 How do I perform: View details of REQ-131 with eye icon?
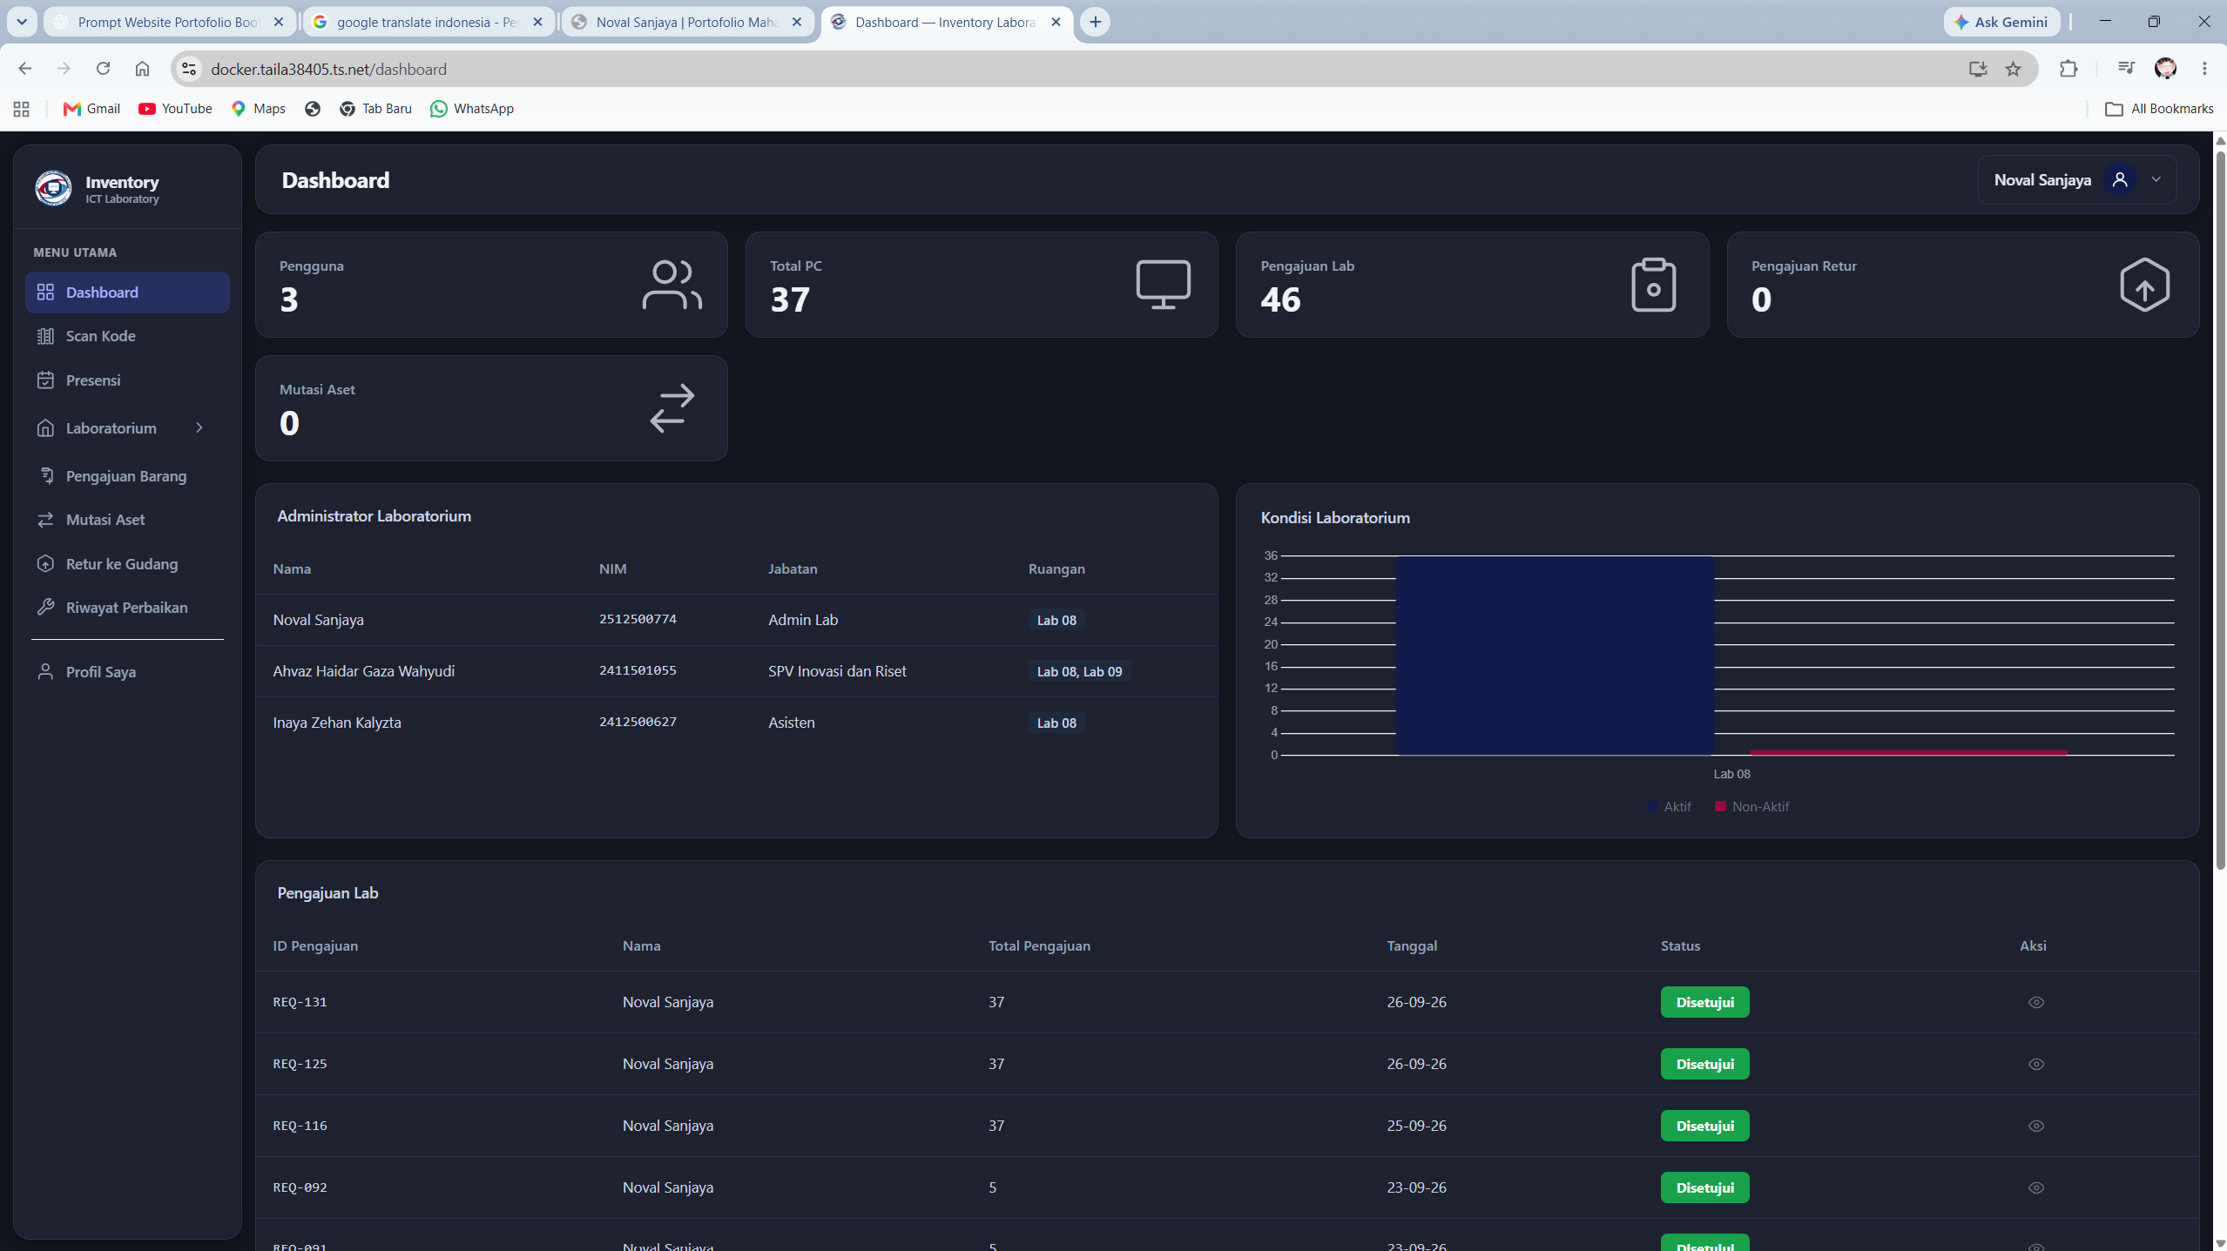2035,1002
